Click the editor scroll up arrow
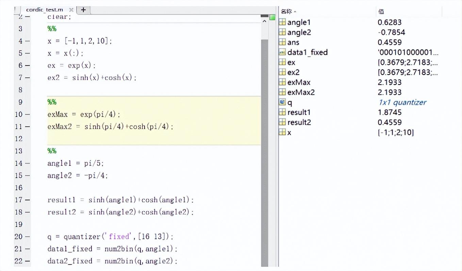This screenshot has height=271, width=462. click(264, 21)
